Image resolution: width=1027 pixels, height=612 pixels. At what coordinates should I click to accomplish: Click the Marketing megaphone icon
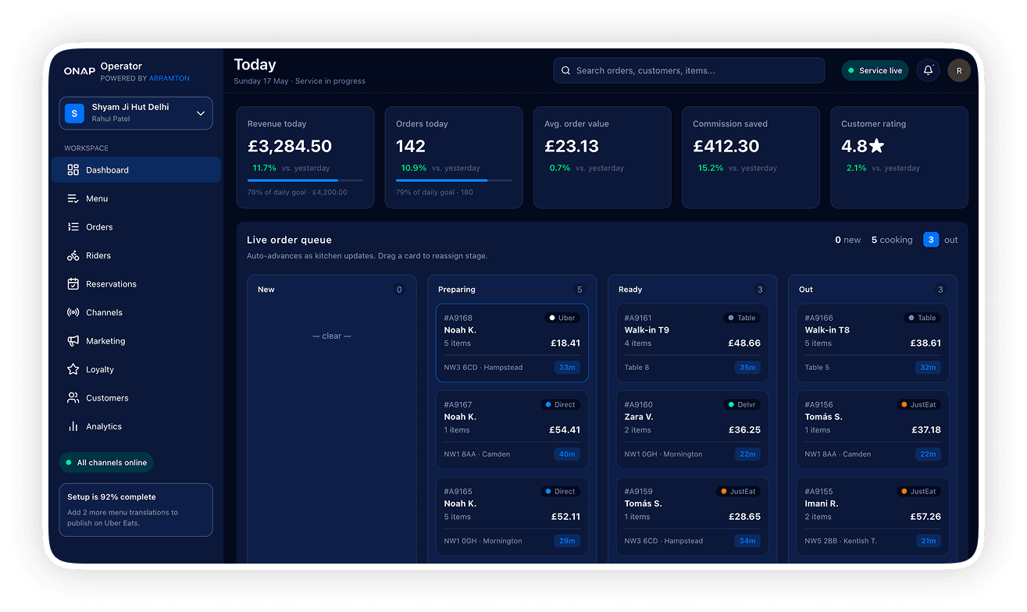click(73, 341)
